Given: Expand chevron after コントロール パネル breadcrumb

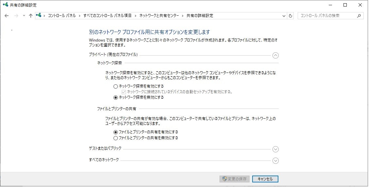Looking at the screenshot, I should click(79, 16).
